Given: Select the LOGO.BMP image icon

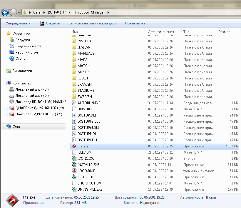Looking at the screenshot, I should point(74,171).
